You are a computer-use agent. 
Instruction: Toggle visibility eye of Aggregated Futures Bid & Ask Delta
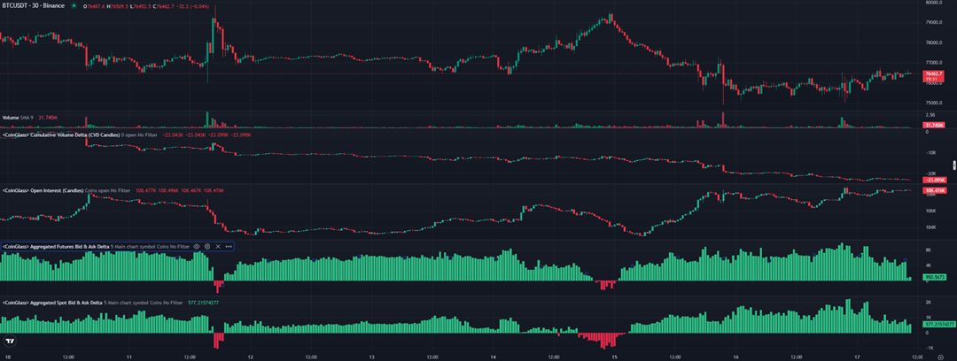197,246
